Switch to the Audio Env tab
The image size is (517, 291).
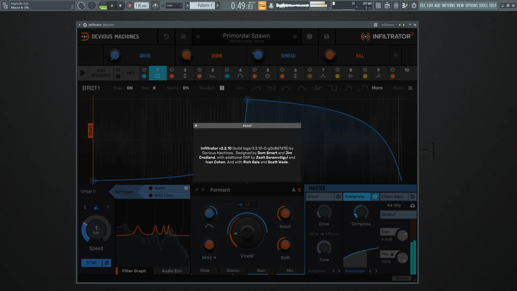tap(172, 271)
